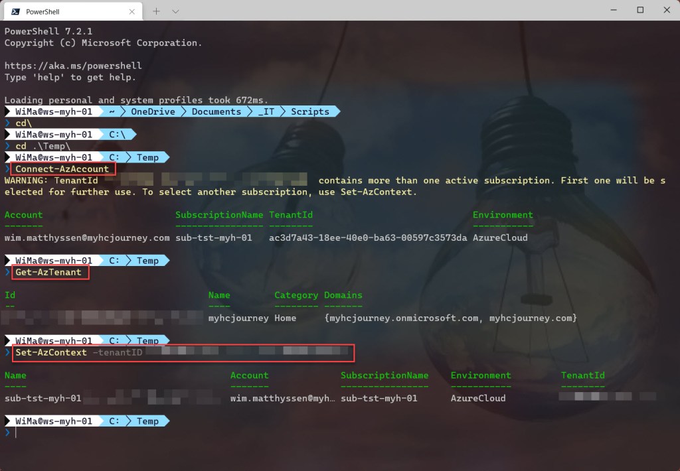Click the _IT segment in the prompt path
This screenshot has height=471, width=680.
(x=266, y=111)
